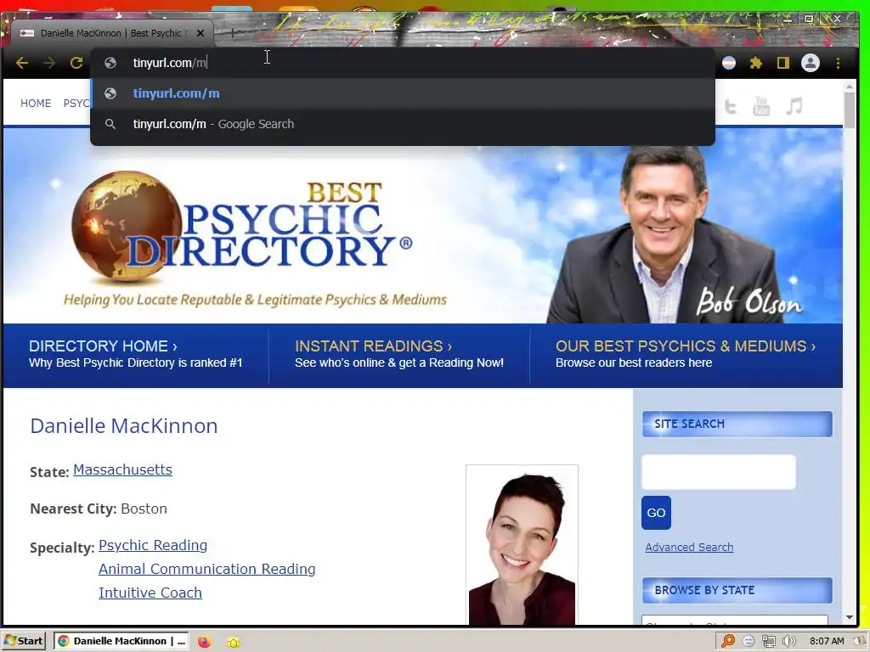Image resolution: width=870 pixels, height=652 pixels.
Task: Click the globe icon in address bar
Action: point(110,63)
